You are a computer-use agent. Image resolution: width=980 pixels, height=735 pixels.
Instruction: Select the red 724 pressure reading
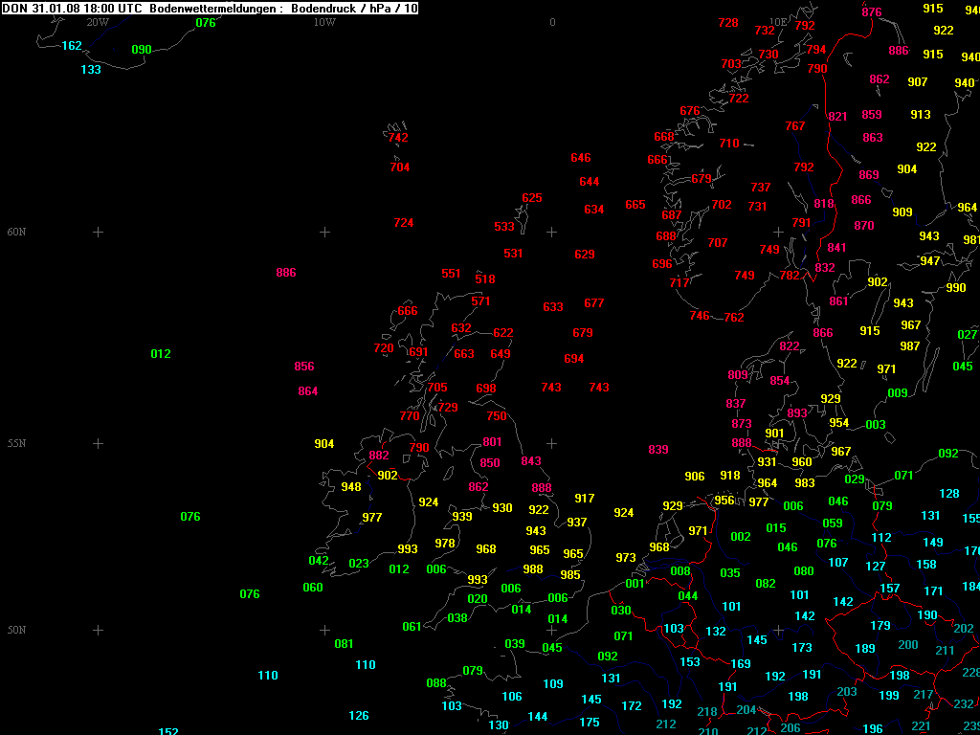pos(404,223)
